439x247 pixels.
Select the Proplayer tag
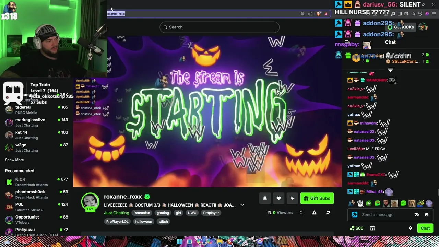click(211, 213)
